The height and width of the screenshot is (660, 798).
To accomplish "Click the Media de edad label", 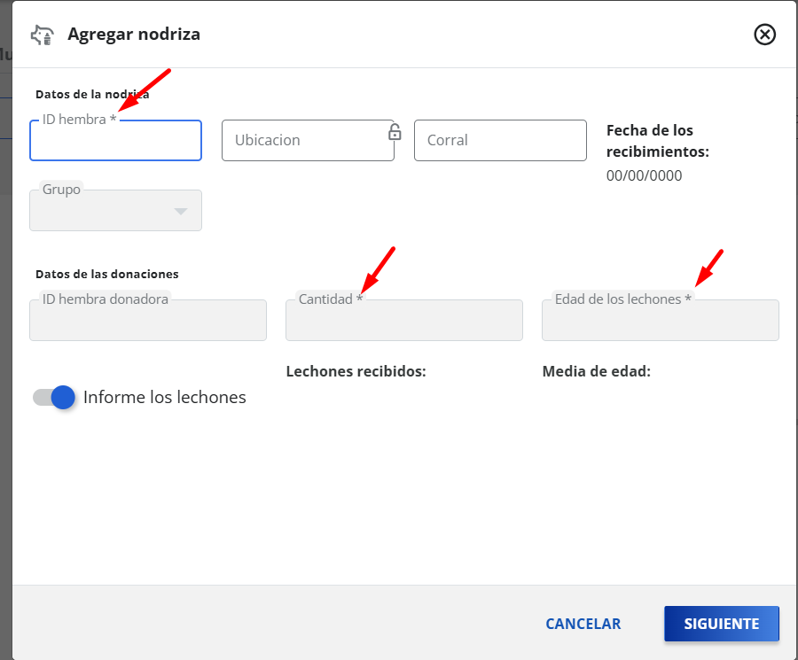I will tap(597, 371).
